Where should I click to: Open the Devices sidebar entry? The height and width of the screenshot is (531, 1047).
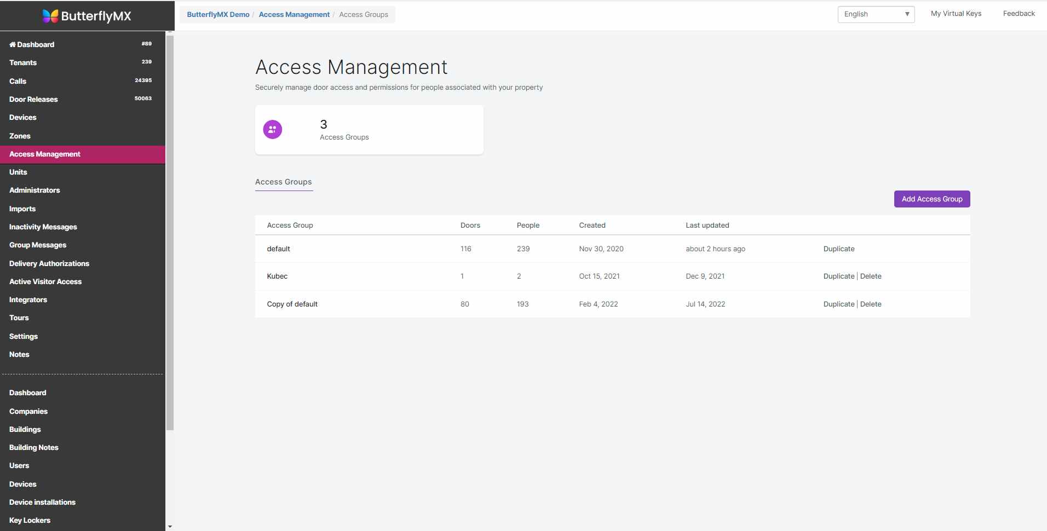22,117
